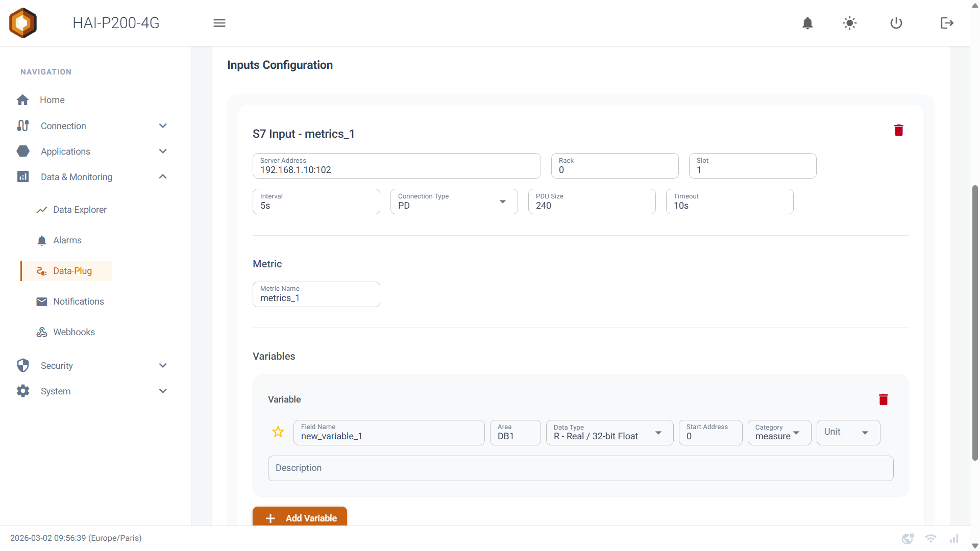The image size is (980, 551).
Task: Open Data-Explorer in the navigation
Action: coord(80,210)
